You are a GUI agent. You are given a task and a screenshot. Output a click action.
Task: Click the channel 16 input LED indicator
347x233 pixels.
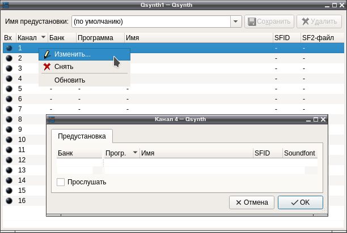tap(9, 201)
